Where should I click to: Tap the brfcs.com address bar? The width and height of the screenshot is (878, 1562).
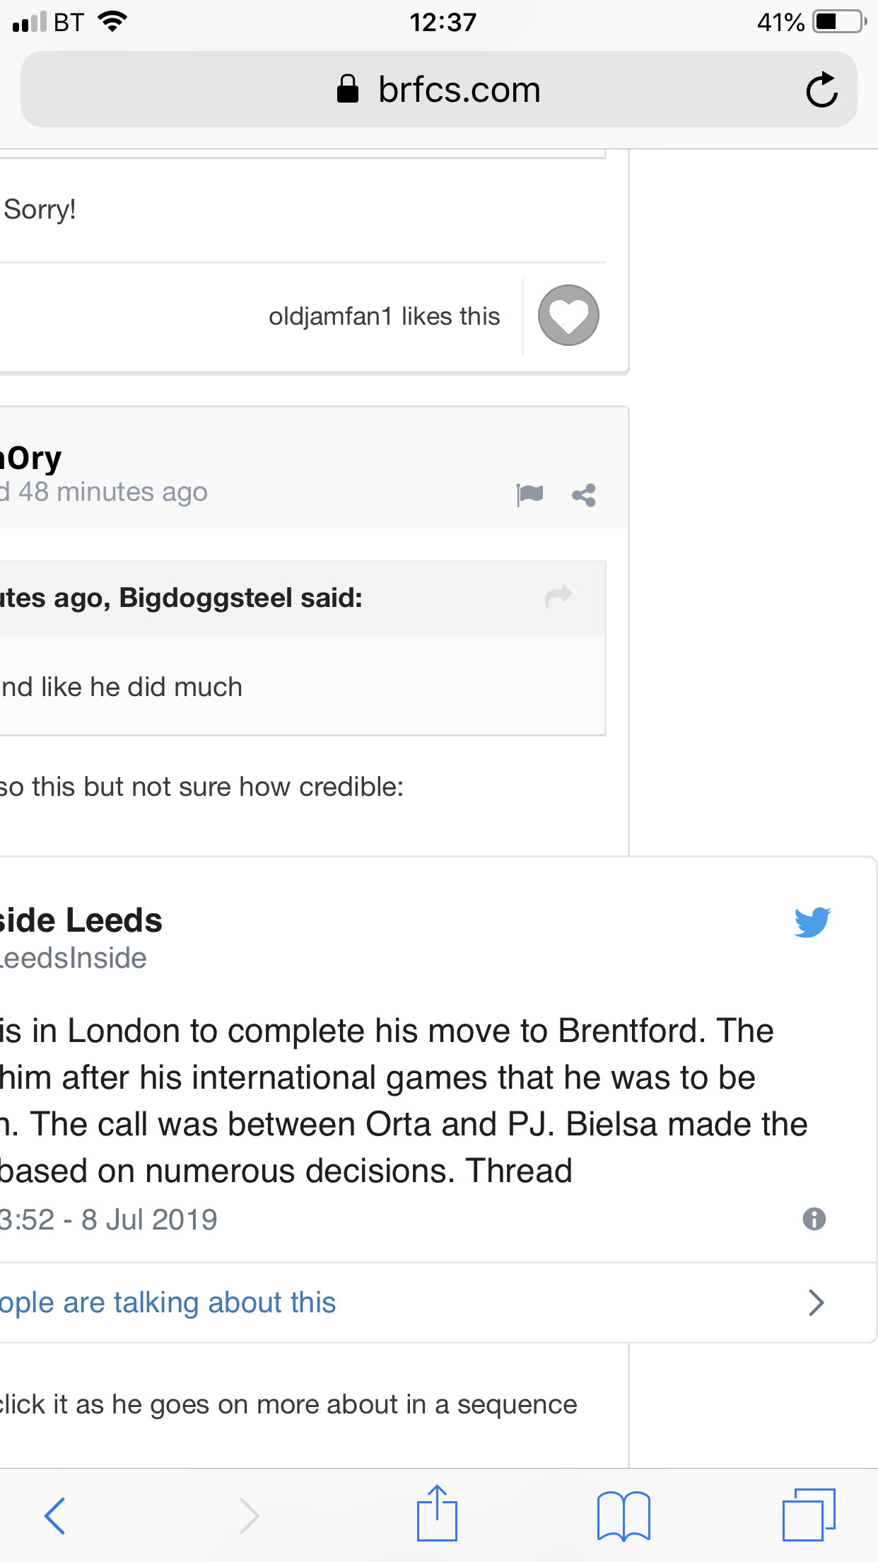pos(438,90)
